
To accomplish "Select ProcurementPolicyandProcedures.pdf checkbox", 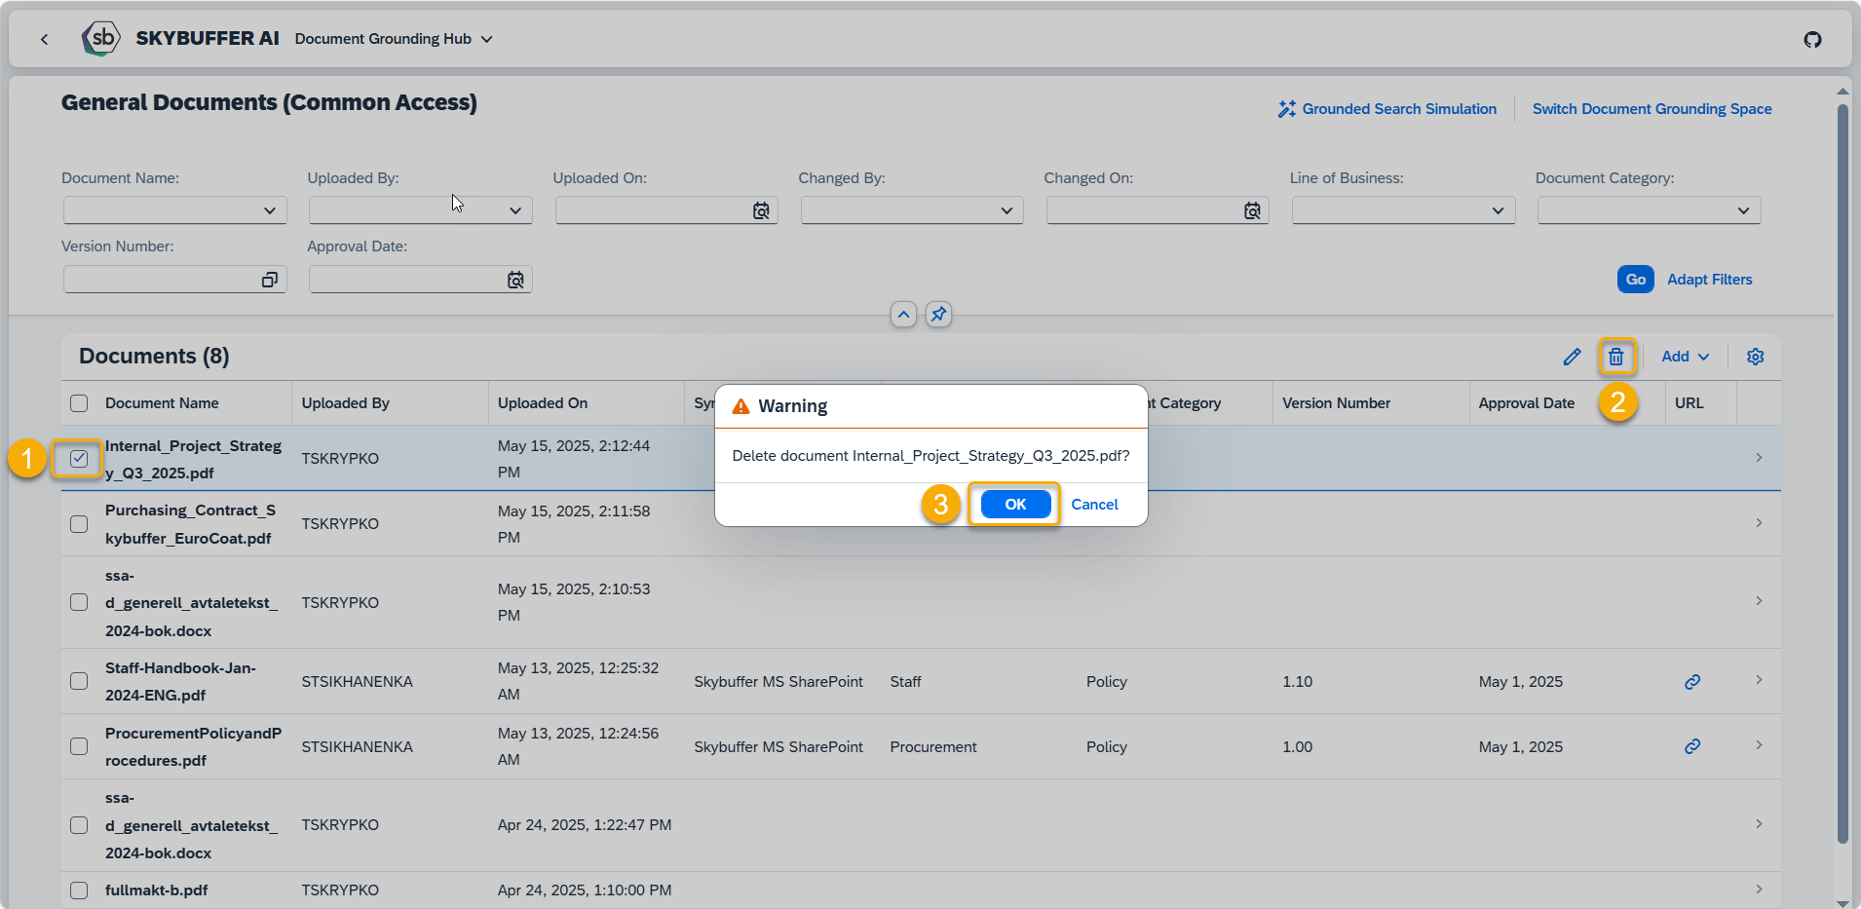I will point(79,746).
